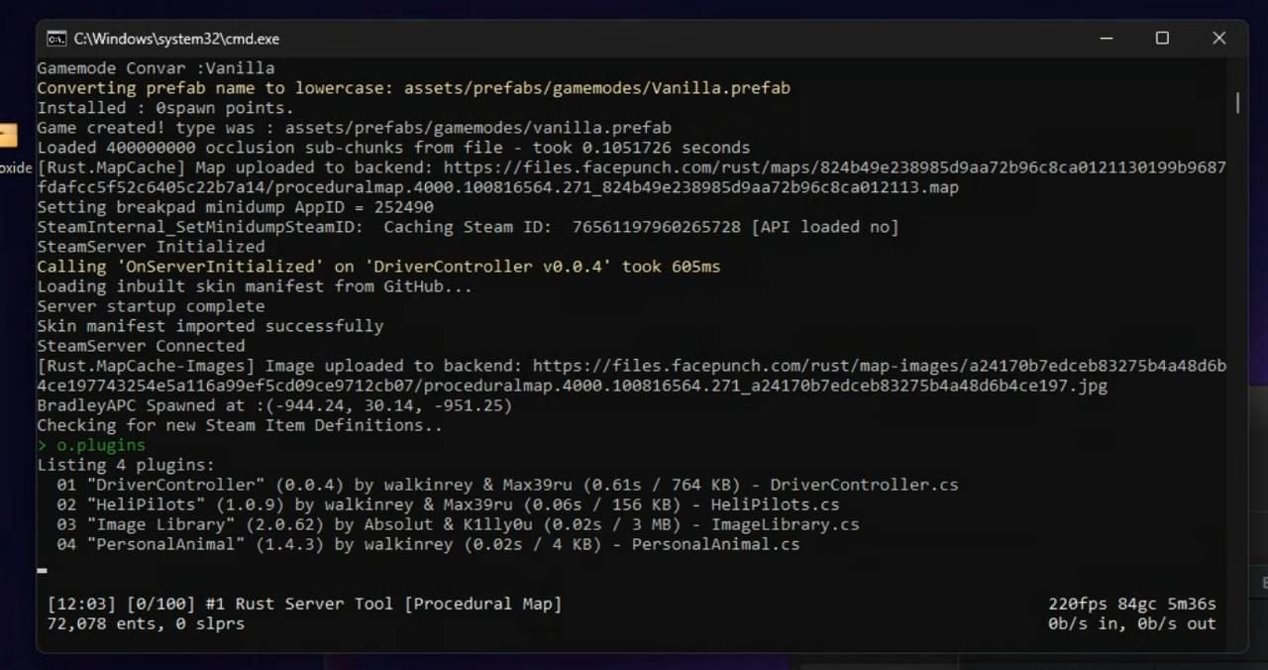The width and height of the screenshot is (1268, 670).
Task: Click the console vertical scrollbar thumb
Action: click(1236, 102)
